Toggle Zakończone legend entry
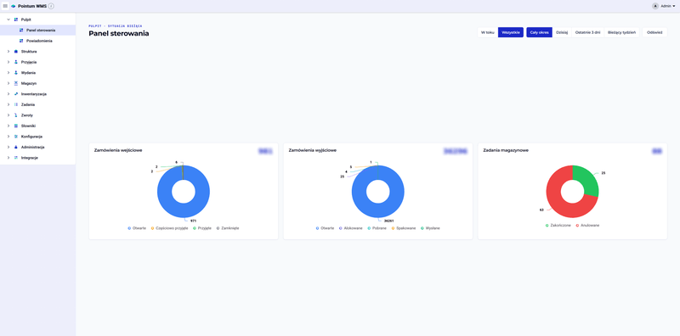This screenshot has width=680, height=336. click(558, 225)
